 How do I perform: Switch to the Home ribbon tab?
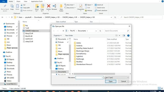click(x=11, y=1)
